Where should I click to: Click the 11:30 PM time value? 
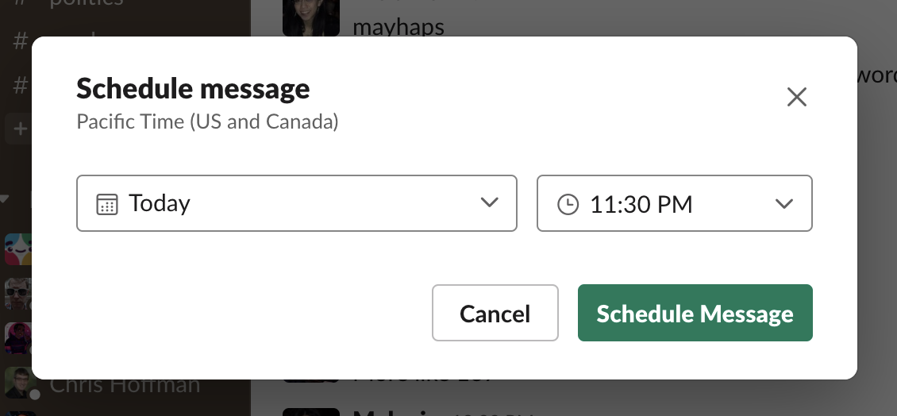pyautogui.click(x=641, y=204)
